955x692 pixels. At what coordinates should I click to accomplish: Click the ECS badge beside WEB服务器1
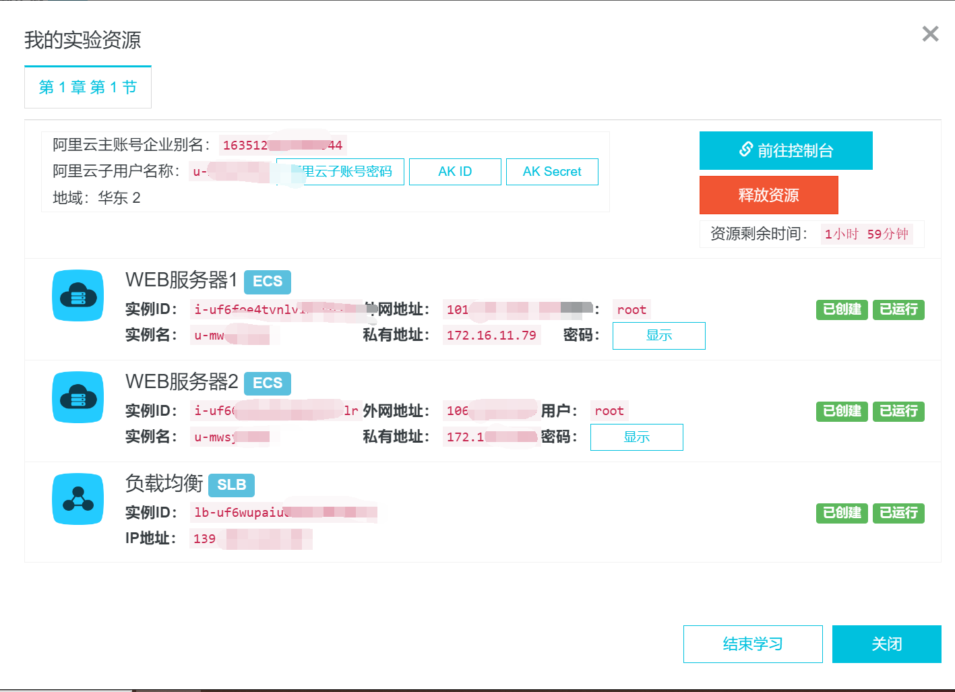click(268, 282)
